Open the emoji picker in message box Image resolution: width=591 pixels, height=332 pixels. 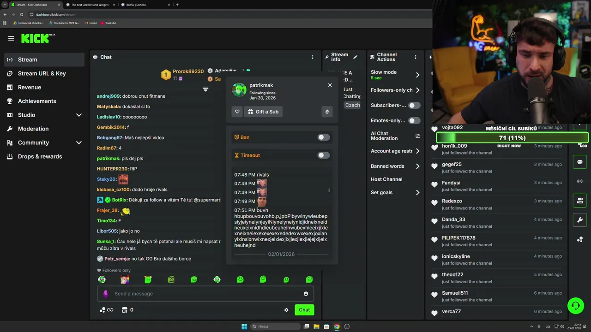coord(306,294)
